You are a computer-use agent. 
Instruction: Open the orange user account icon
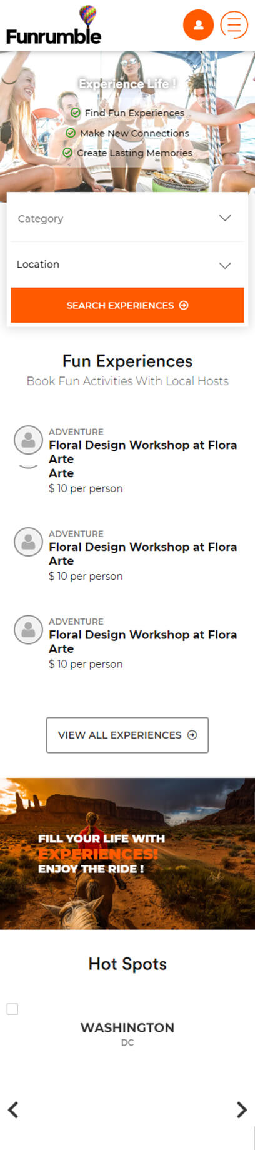pyautogui.click(x=198, y=25)
